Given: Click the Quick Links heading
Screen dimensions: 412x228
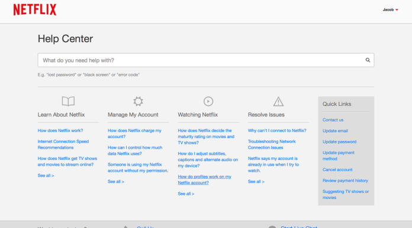Looking at the screenshot, I should tap(337, 104).
